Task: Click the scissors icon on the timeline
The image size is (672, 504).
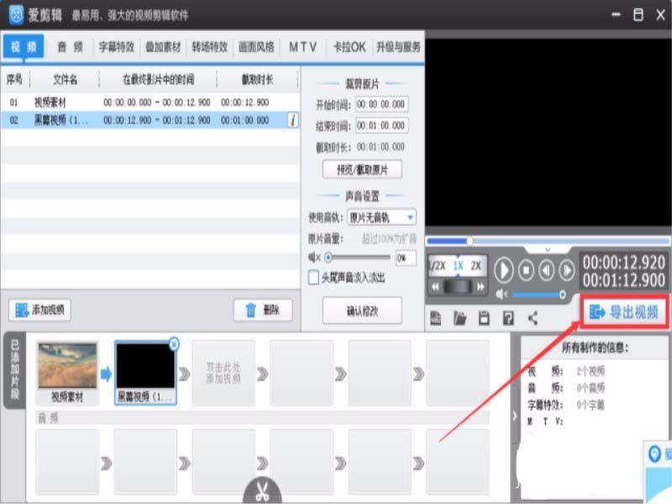Action: coord(264,491)
